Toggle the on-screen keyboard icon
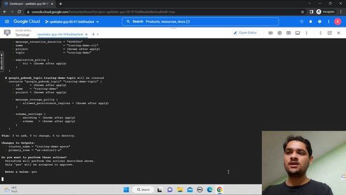The width and height of the screenshot is (346, 195). point(270,33)
